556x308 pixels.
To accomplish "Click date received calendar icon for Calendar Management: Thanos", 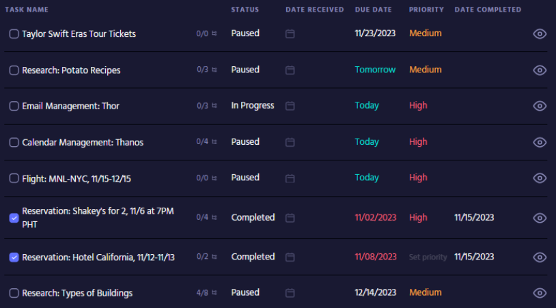I will click(290, 142).
